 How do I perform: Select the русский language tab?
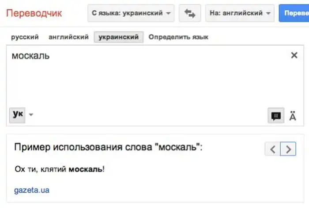[x=25, y=37]
